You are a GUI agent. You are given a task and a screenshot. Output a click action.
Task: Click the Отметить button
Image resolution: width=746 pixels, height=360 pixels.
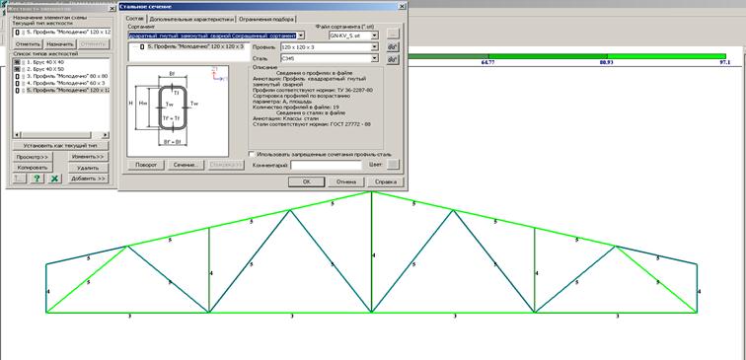[x=28, y=44]
